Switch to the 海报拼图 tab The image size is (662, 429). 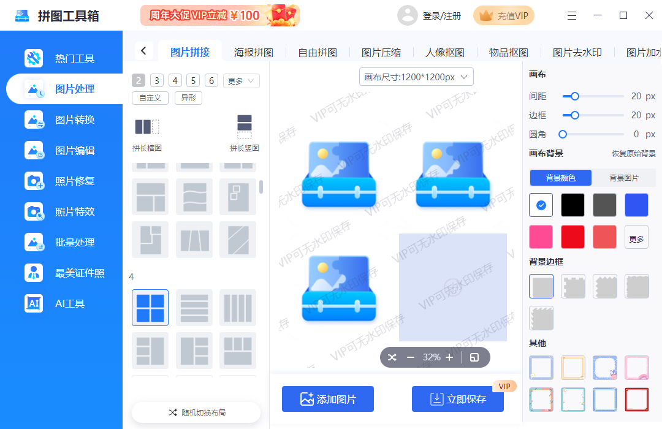253,52
